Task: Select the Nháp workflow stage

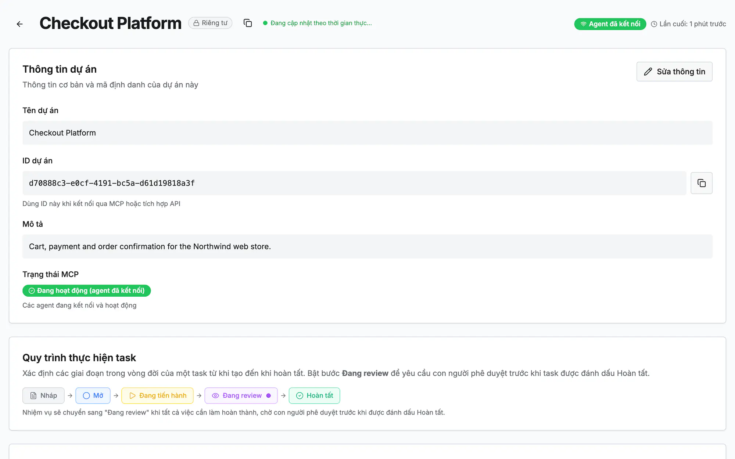Action: coord(43,395)
